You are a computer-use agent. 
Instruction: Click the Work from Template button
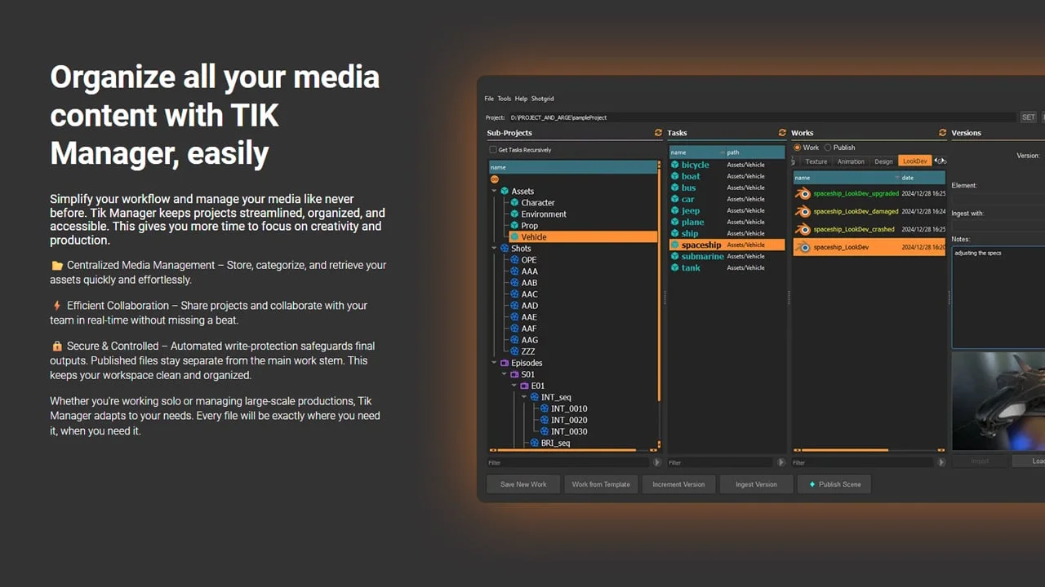601,484
